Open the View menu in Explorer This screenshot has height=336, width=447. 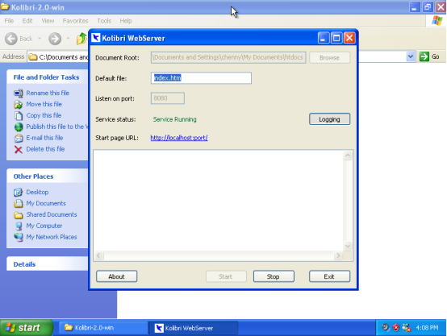[48, 21]
